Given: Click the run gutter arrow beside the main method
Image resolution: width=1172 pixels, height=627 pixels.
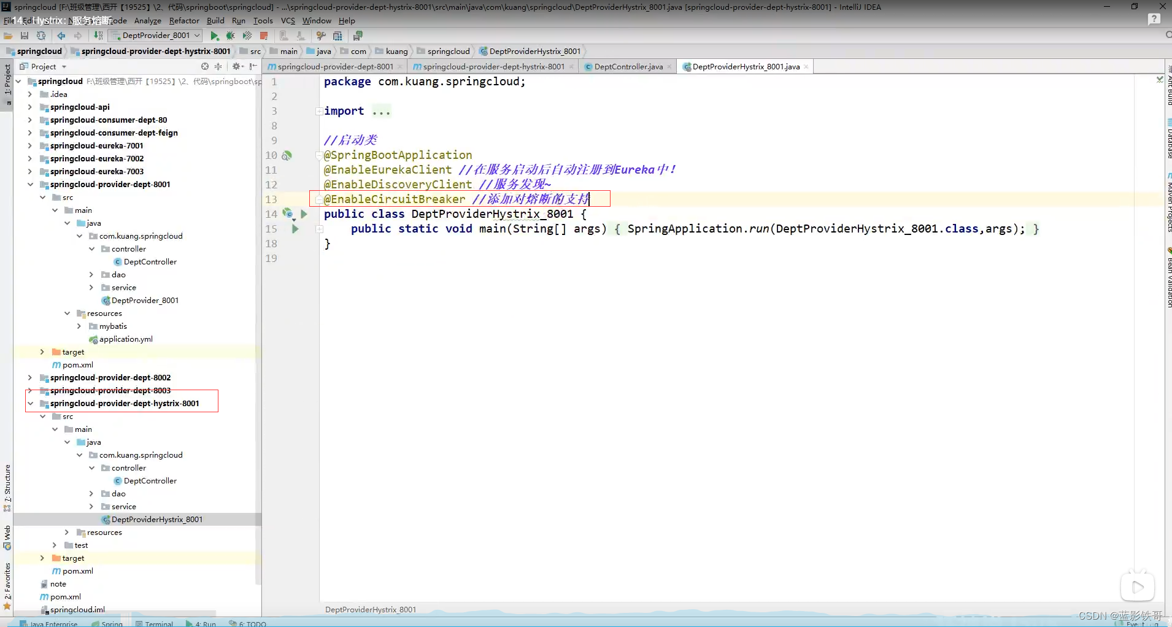Looking at the screenshot, I should (x=295, y=229).
